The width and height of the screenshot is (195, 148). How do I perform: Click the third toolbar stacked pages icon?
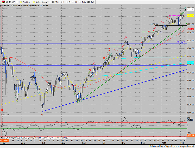tap(10, 2)
